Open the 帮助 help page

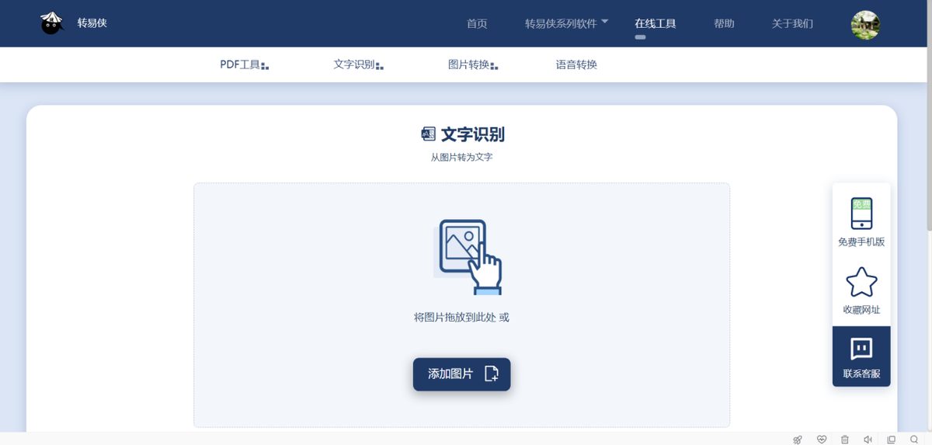(724, 24)
